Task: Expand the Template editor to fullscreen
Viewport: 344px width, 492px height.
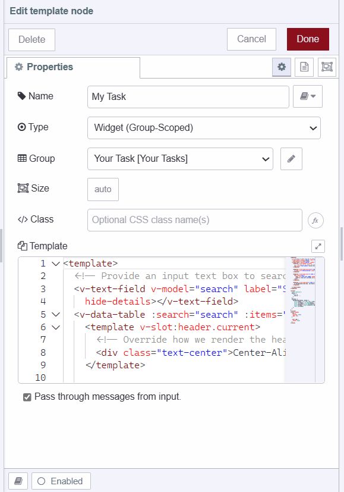Action: tap(318, 246)
